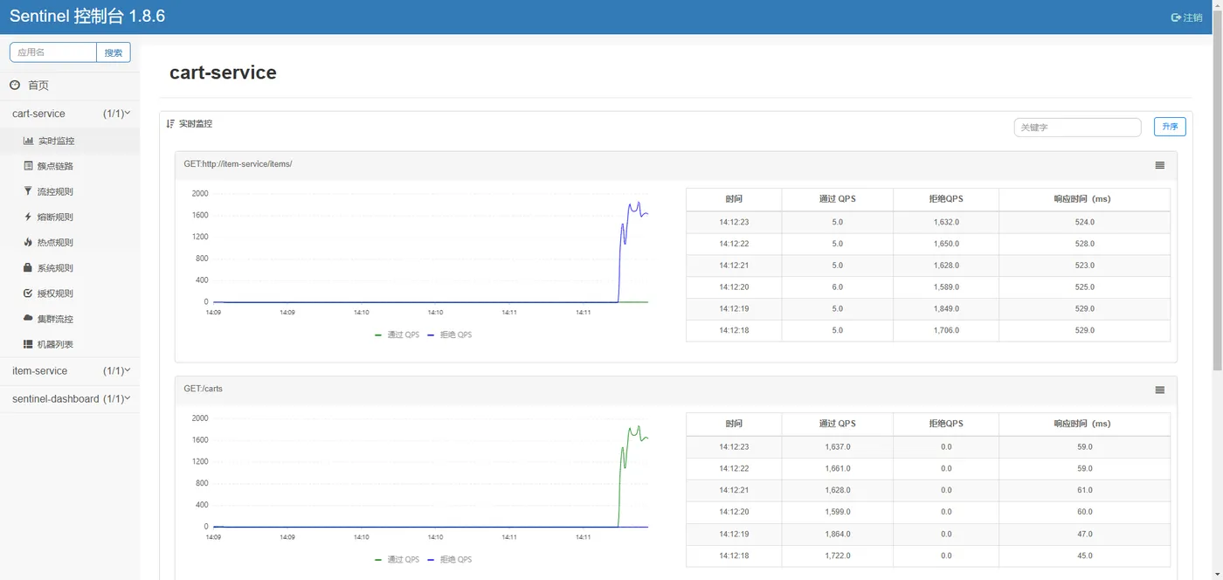
Task: Toggle 通过 QPS series in /carts chart legend
Action: (x=397, y=559)
